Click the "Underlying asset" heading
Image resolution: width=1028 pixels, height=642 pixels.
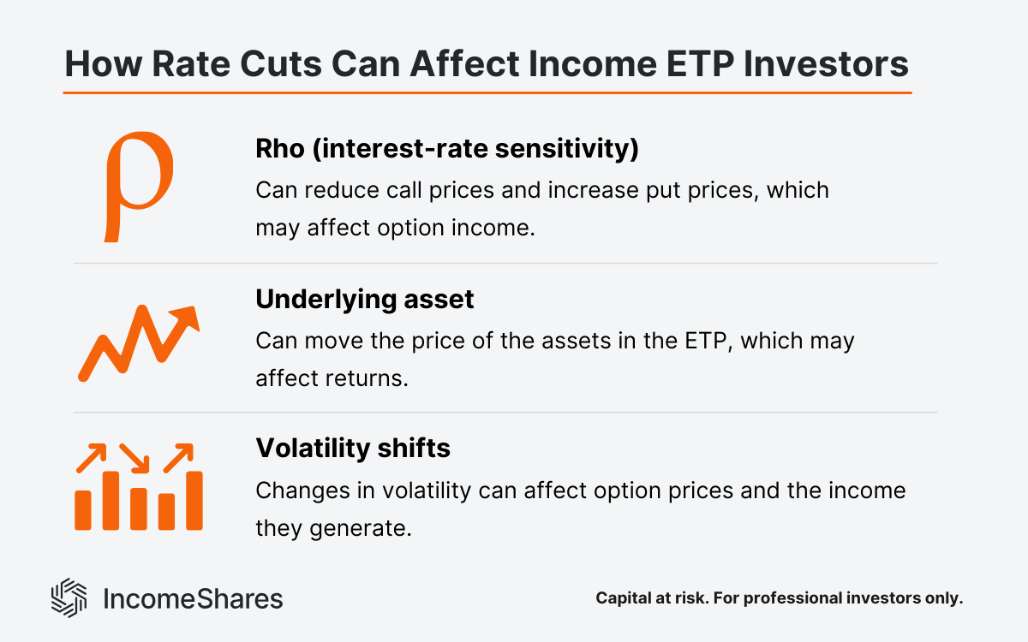pos(365,300)
